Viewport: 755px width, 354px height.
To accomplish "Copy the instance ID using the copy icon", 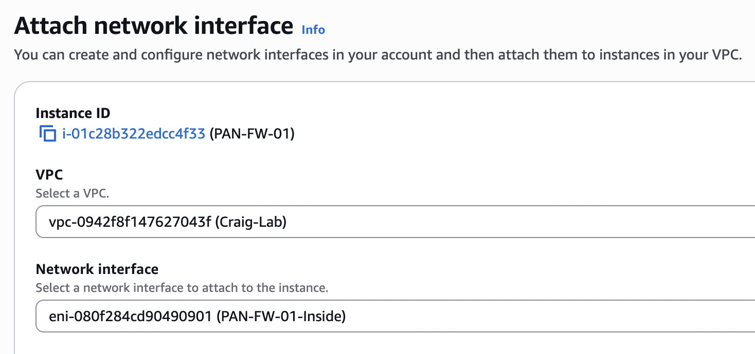I will [47, 134].
